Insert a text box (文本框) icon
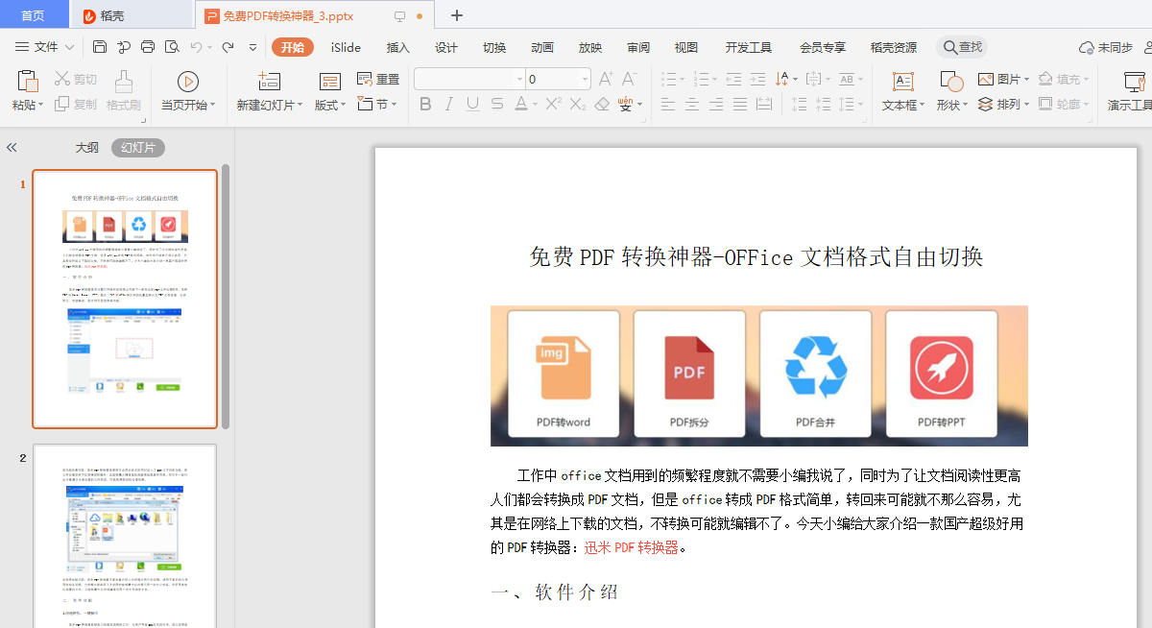 pyautogui.click(x=902, y=82)
